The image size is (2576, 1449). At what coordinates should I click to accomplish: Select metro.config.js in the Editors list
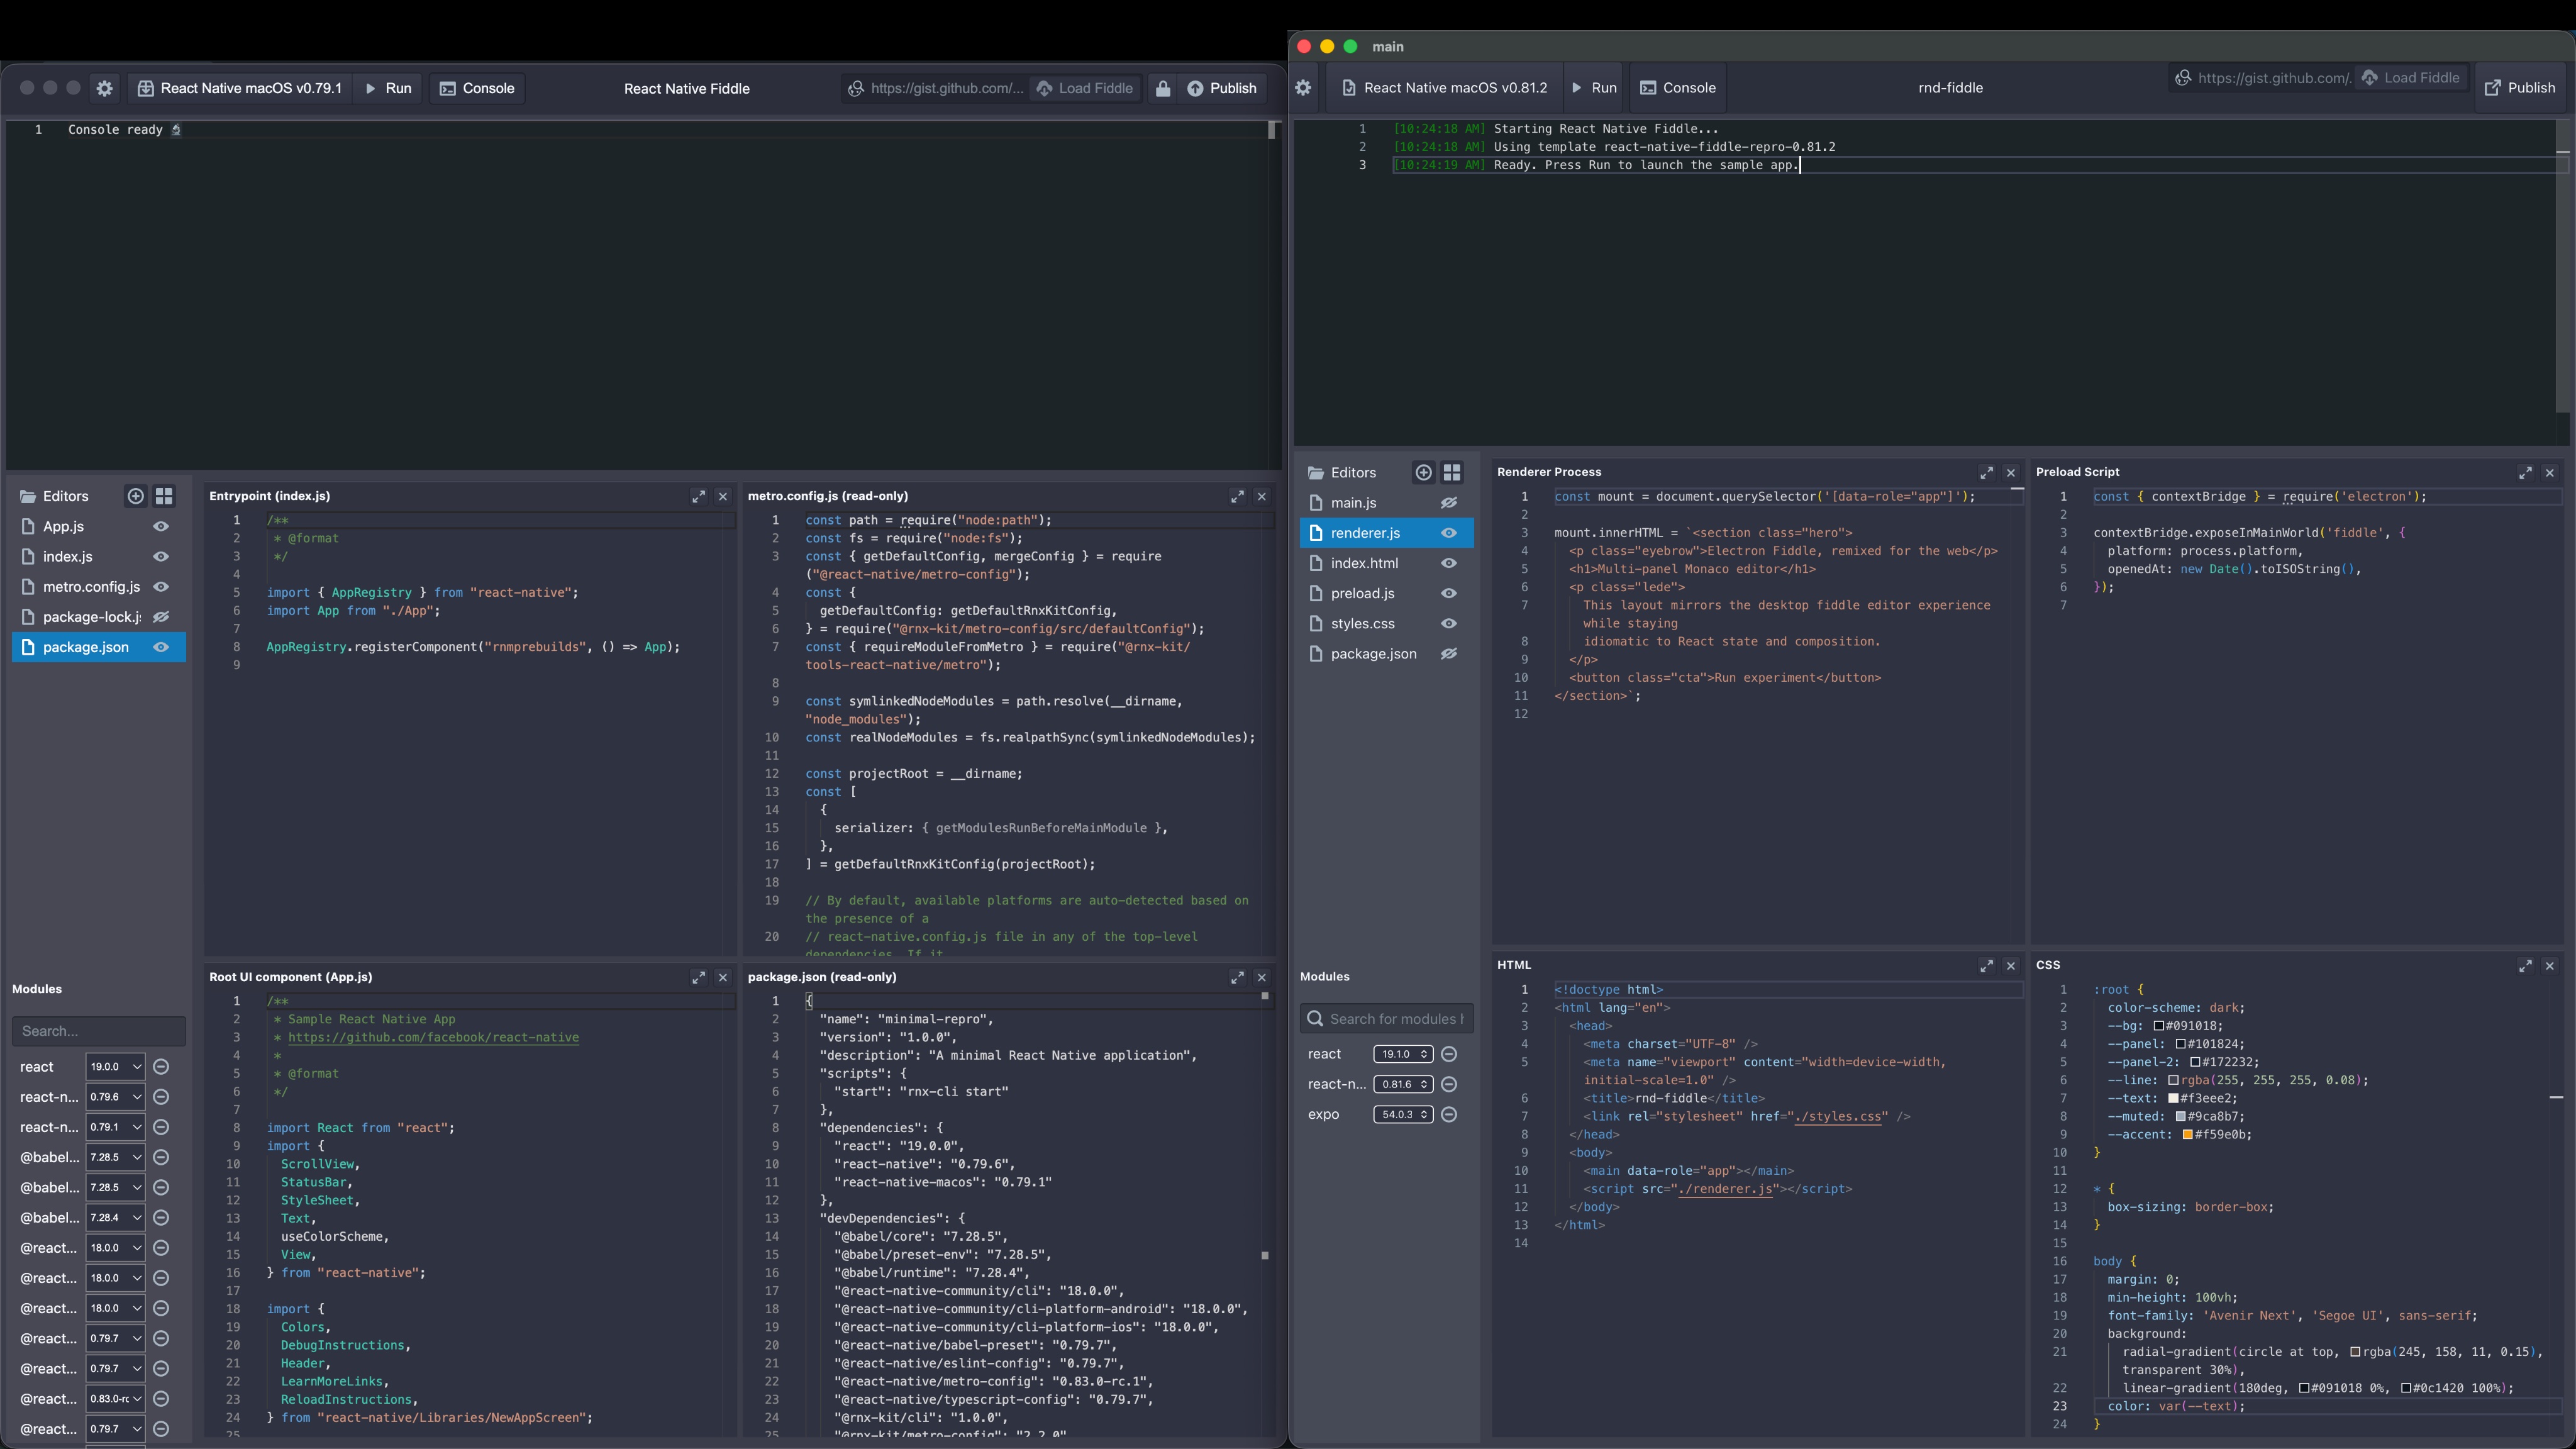pyautogui.click(x=99, y=587)
